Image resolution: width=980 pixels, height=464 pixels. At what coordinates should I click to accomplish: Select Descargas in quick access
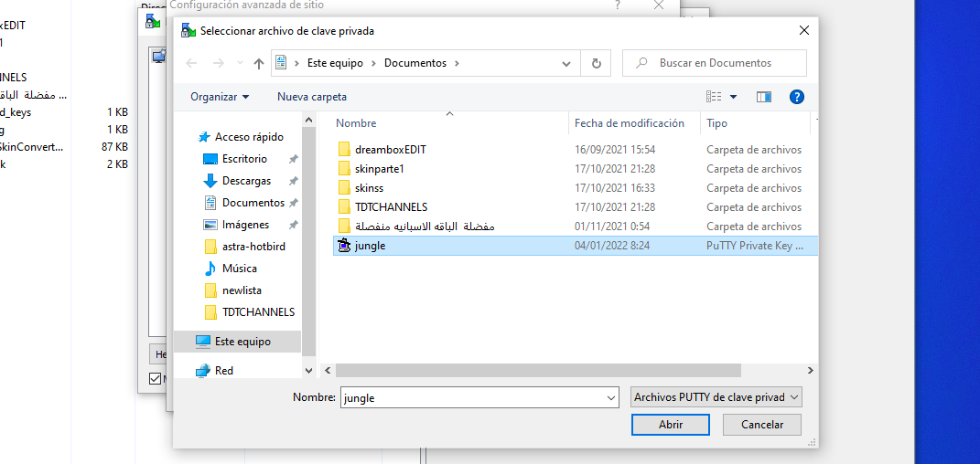tap(245, 181)
